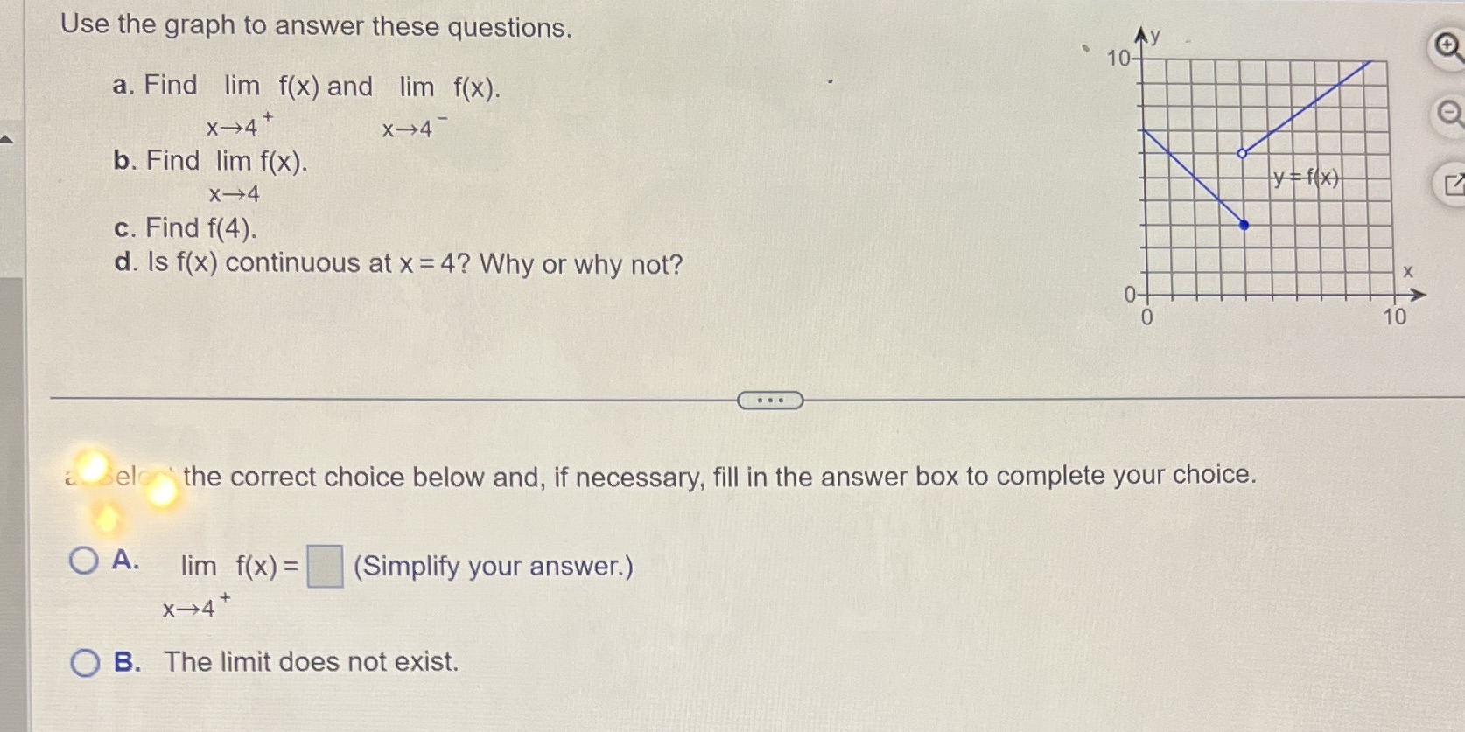Viewport: 1465px width, 732px height.
Task: Click part a of the question text
Action: [306, 86]
